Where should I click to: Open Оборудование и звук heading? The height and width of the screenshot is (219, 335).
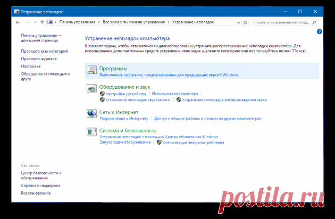(x=125, y=87)
